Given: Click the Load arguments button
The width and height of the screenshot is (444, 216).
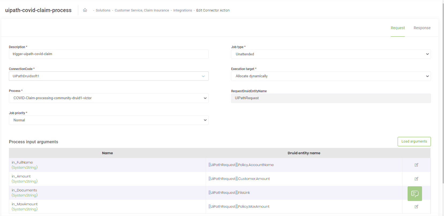Looking at the screenshot, I should click(x=414, y=141).
